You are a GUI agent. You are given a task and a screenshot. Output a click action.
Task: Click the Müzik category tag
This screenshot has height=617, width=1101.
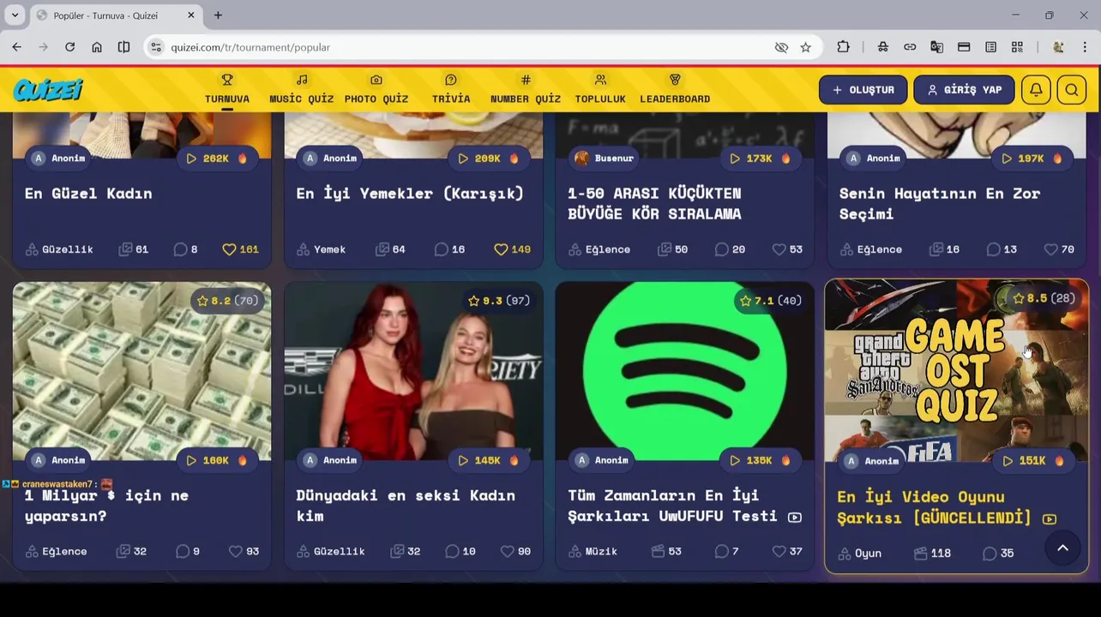coord(593,551)
